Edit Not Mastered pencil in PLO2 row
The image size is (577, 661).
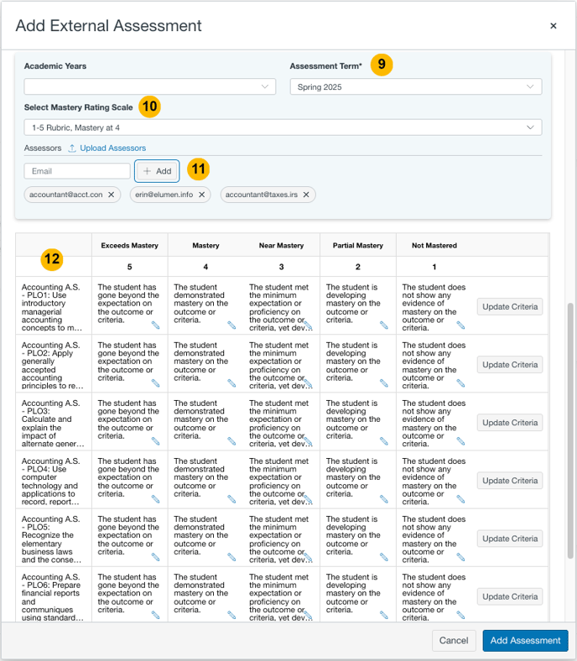(x=460, y=383)
